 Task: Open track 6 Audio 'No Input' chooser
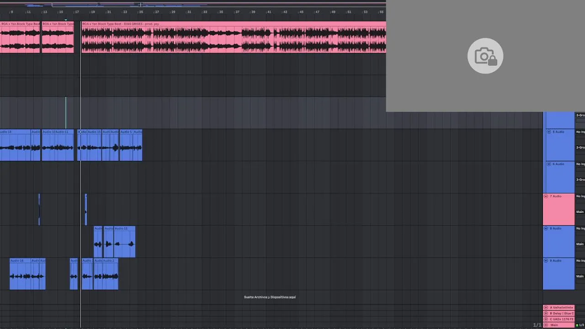click(x=580, y=164)
